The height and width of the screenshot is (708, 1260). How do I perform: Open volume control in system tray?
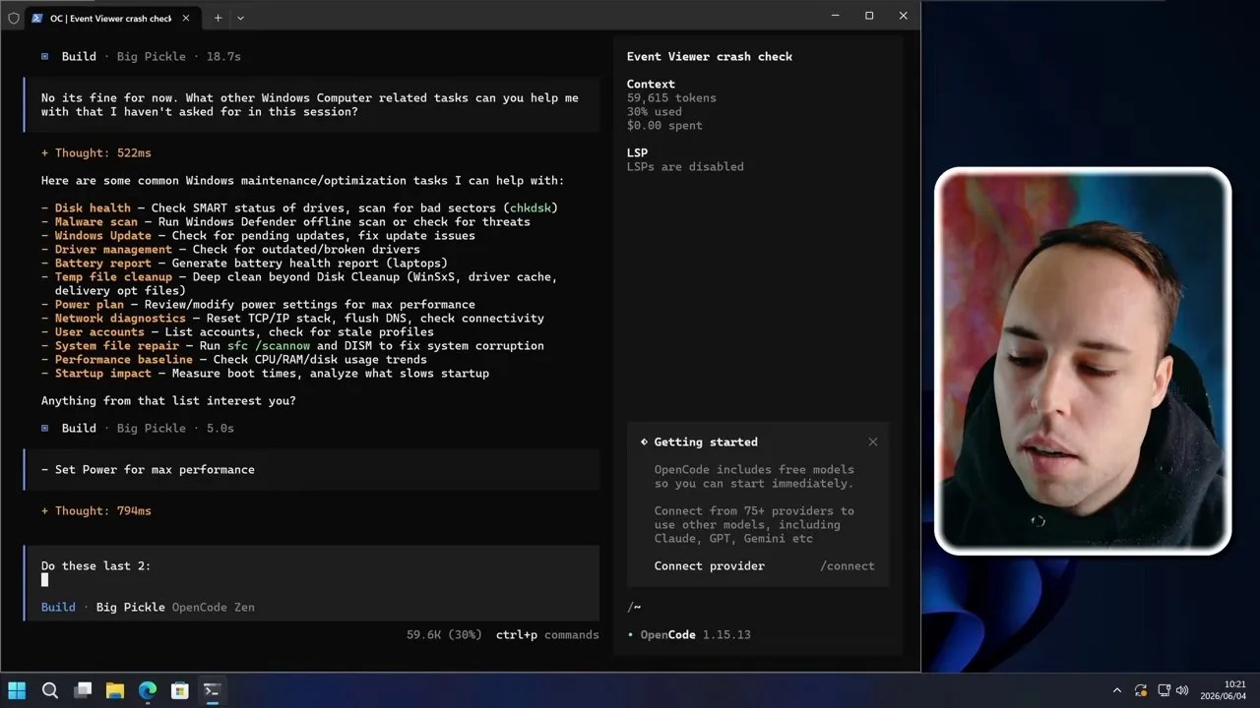pos(1181,690)
